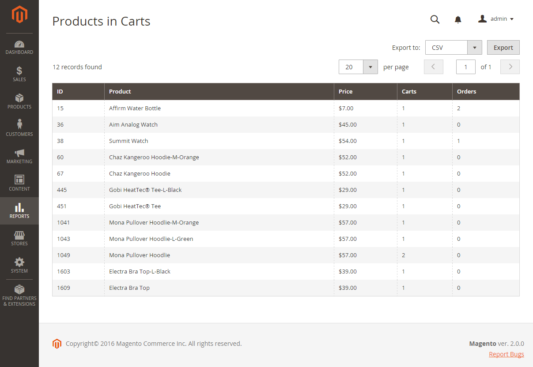The width and height of the screenshot is (533, 367).
Task: Click the current page number field
Action: point(466,67)
